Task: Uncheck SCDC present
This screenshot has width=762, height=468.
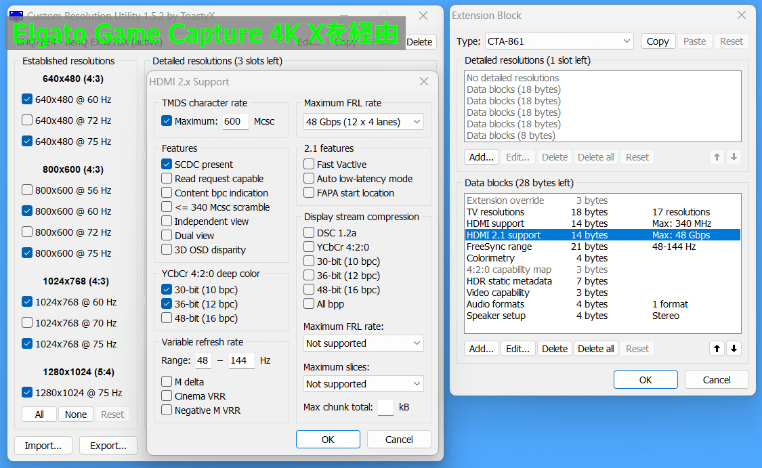Action: [x=167, y=165]
